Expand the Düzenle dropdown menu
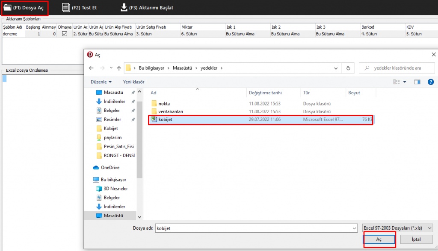The image size is (438, 251). tap(101, 82)
